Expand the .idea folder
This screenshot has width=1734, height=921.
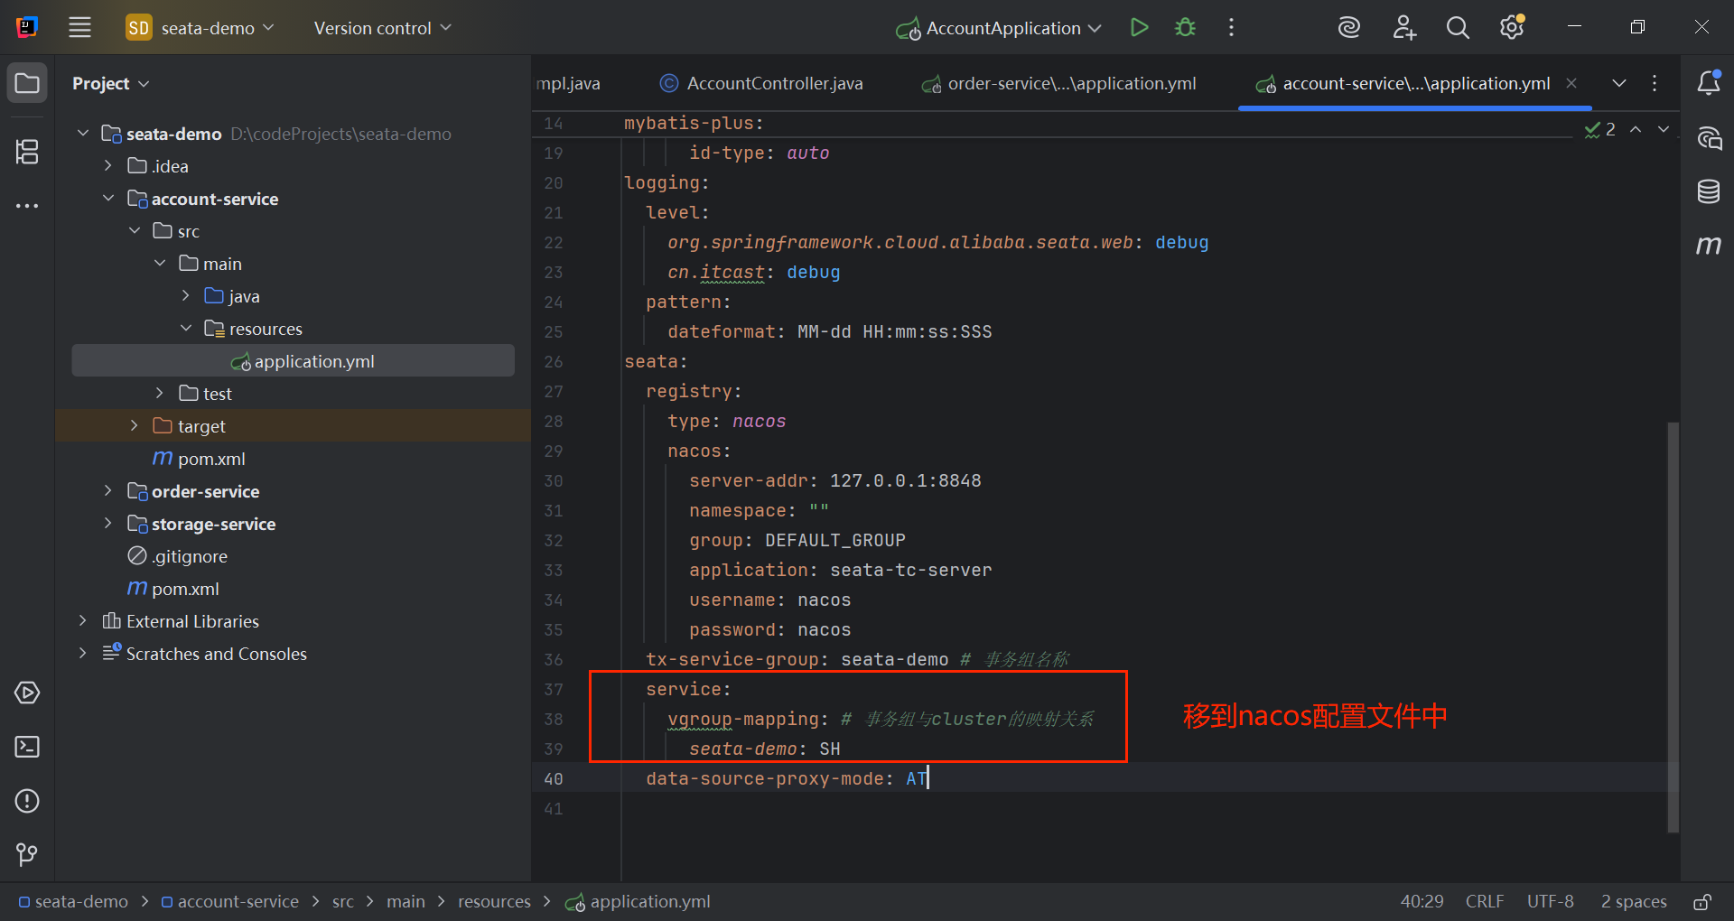[x=108, y=166]
